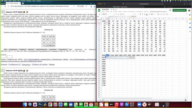Click the Решение link under task 36
Image resolution: width=192 pixels, height=108 pixels.
4,64
